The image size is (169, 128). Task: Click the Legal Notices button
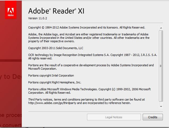coord(114,117)
